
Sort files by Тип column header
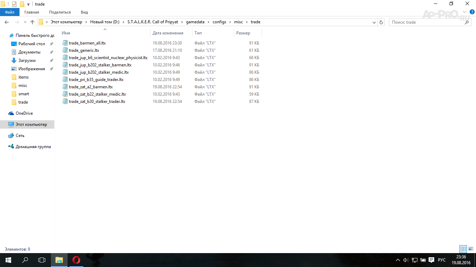coord(213,33)
